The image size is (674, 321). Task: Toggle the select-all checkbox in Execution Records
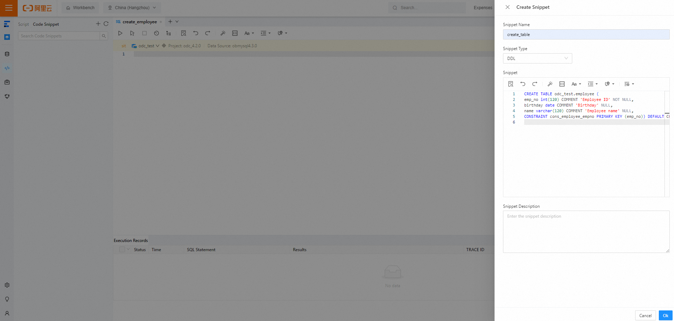pyautogui.click(x=122, y=249)
